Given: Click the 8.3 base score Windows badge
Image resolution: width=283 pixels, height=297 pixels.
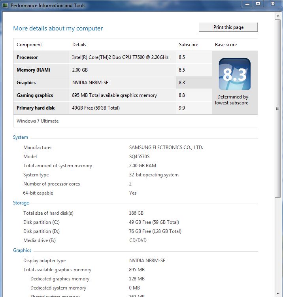Looking at the screenshot, I should [x=234, y=74].
